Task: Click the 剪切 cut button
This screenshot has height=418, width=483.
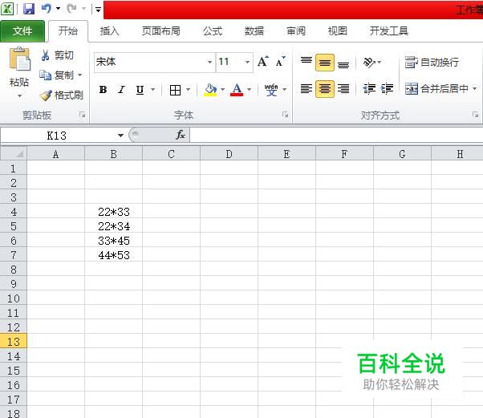Action: point(57,55)
